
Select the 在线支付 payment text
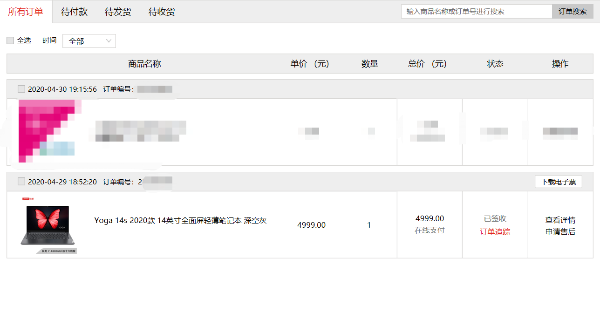tap(430, 230)
